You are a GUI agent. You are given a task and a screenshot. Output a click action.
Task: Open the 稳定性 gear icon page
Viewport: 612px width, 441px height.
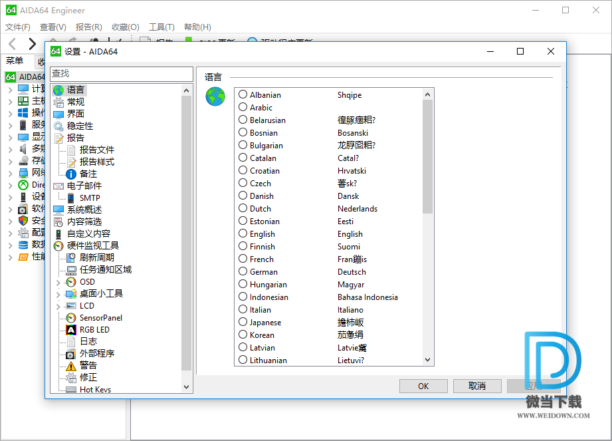pyautogui.click(x=58, y=126)
